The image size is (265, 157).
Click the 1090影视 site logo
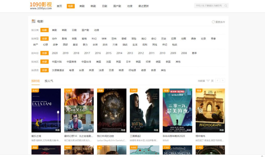click(41, 6)
